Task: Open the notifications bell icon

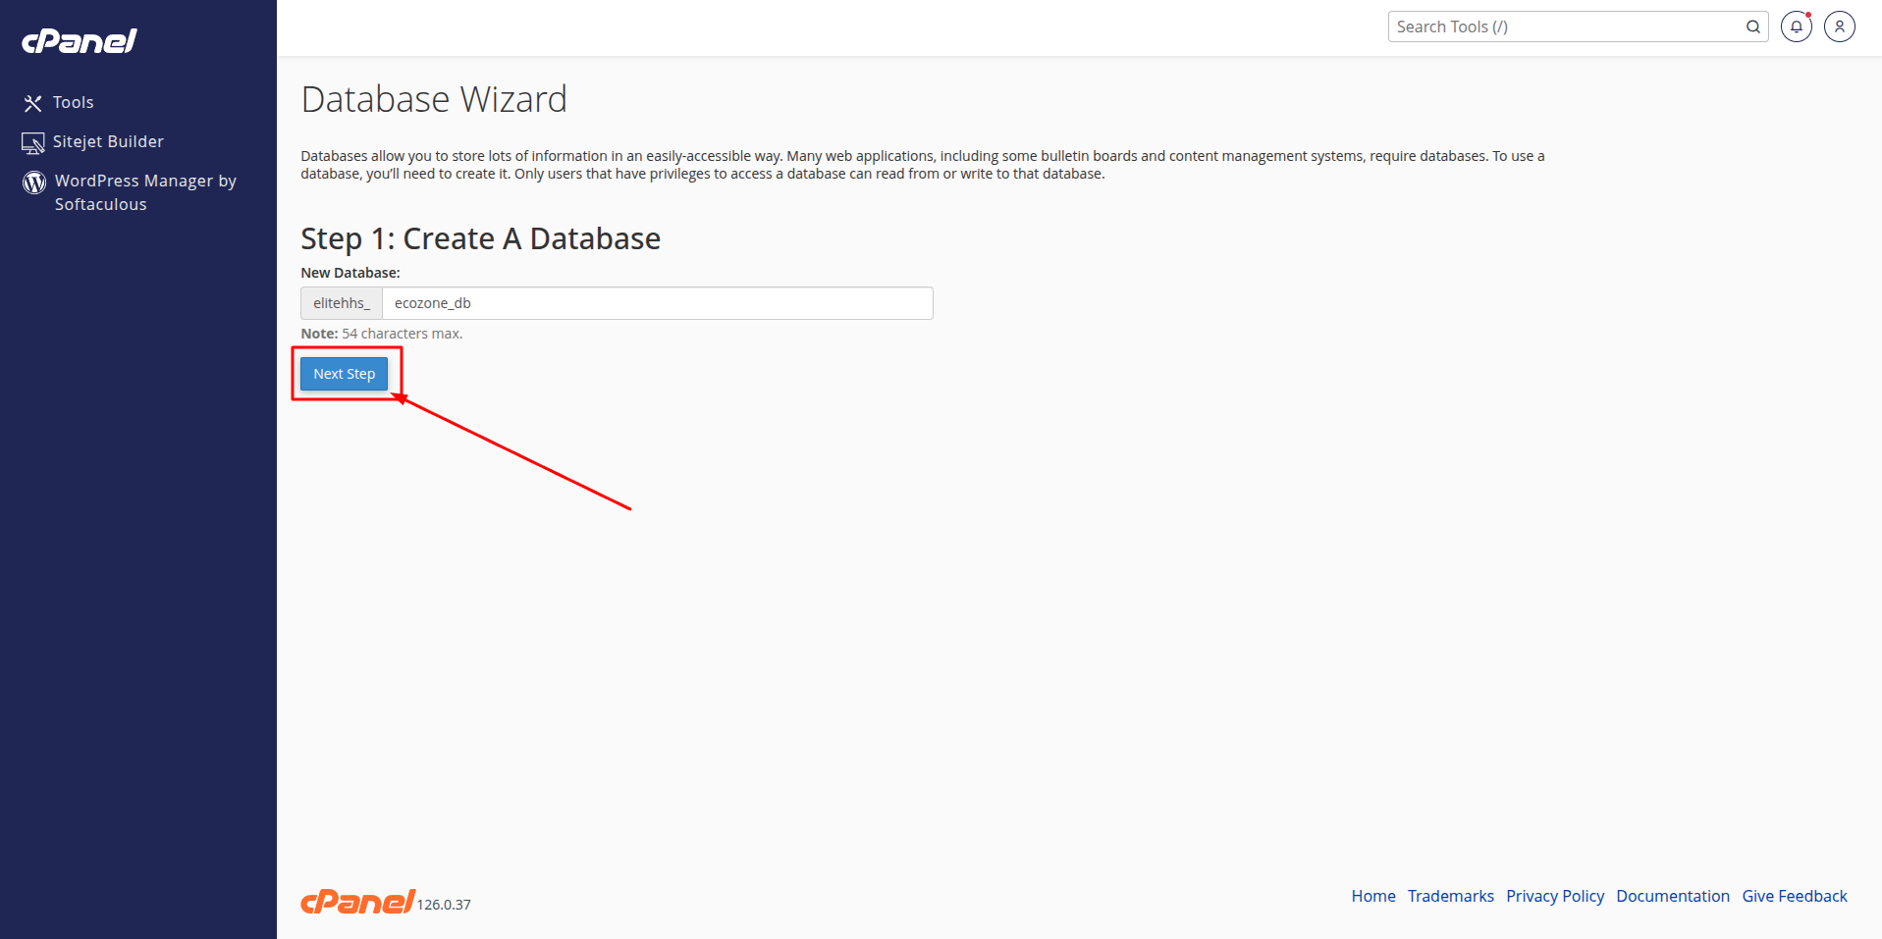Action: pyautogui.click(x=1797, y=26)
